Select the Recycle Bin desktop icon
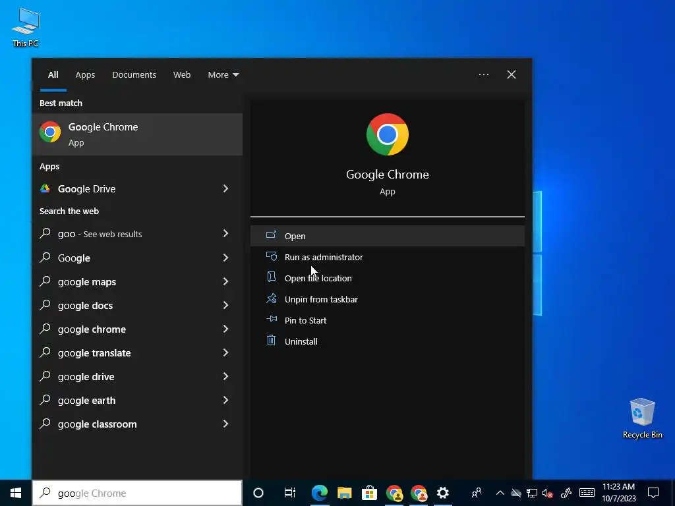This screenshot has width=675, height=506. pyautogui.click(x=642, y=418)
